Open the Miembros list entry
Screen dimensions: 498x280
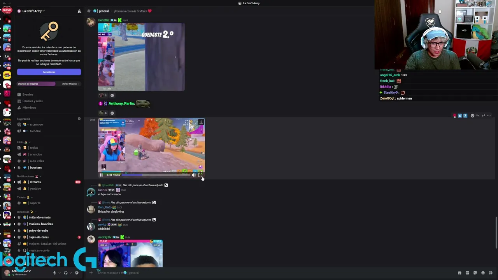(29, 108)
